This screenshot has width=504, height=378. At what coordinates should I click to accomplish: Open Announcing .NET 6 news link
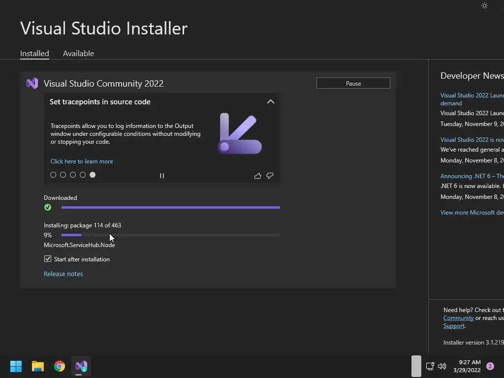[472, 176]
